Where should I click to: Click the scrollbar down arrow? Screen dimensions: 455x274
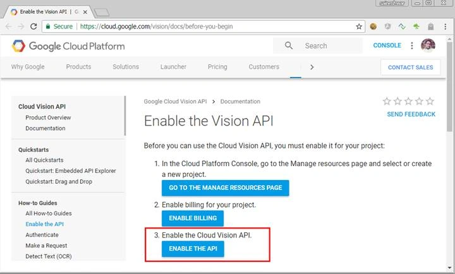449,268
